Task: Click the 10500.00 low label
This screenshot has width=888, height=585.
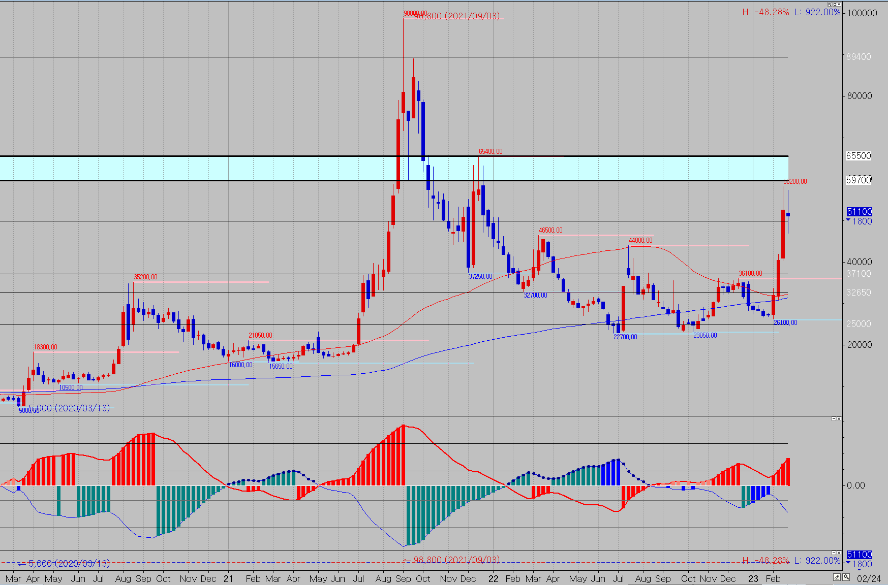Action: tap(71, 387)
